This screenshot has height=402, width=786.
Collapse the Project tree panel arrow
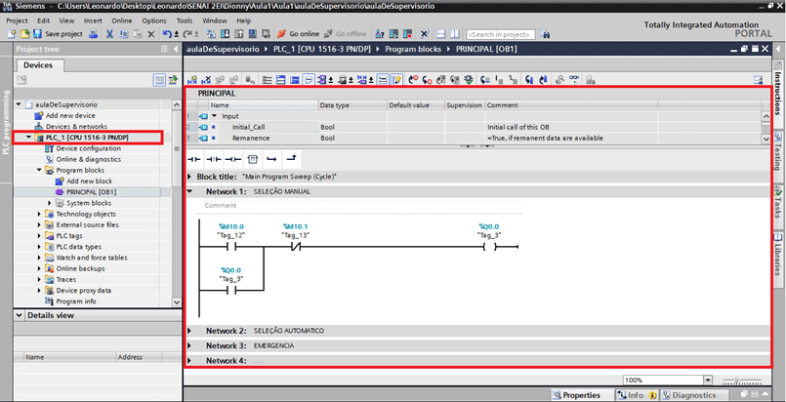176,49
